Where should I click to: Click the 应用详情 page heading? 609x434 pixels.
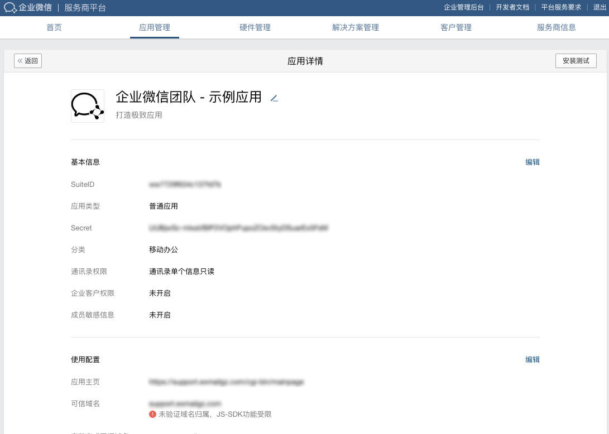[305, 61]
